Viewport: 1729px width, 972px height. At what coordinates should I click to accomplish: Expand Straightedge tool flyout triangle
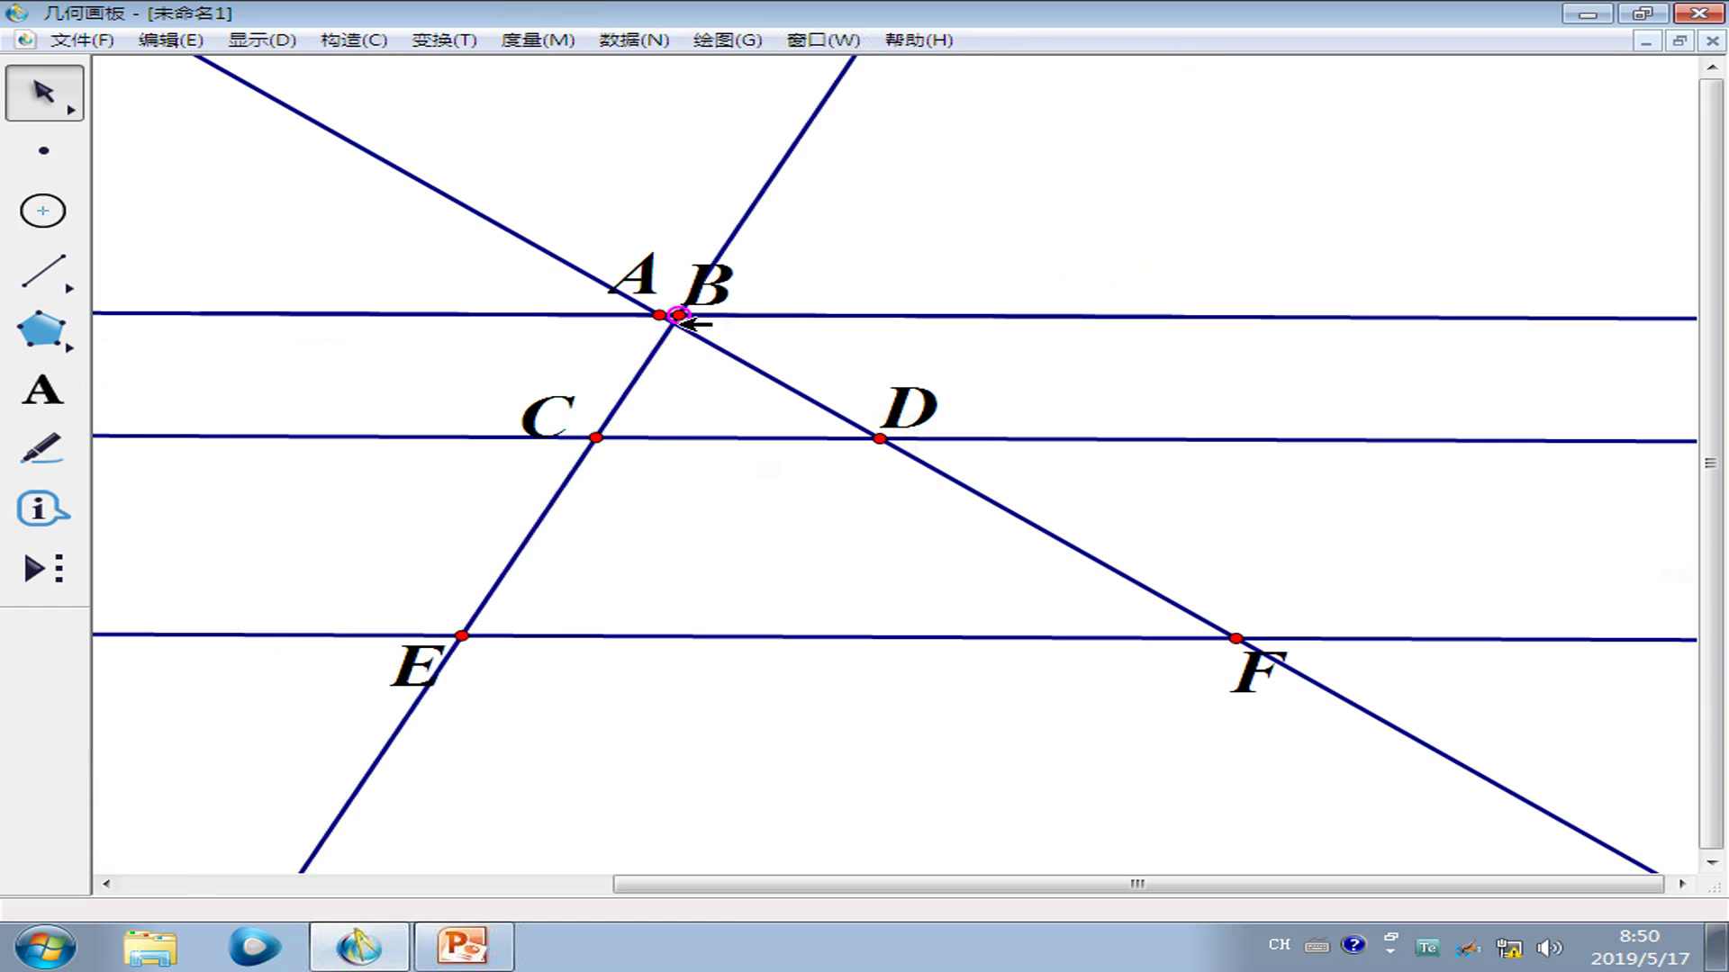[x=70, y=289]
